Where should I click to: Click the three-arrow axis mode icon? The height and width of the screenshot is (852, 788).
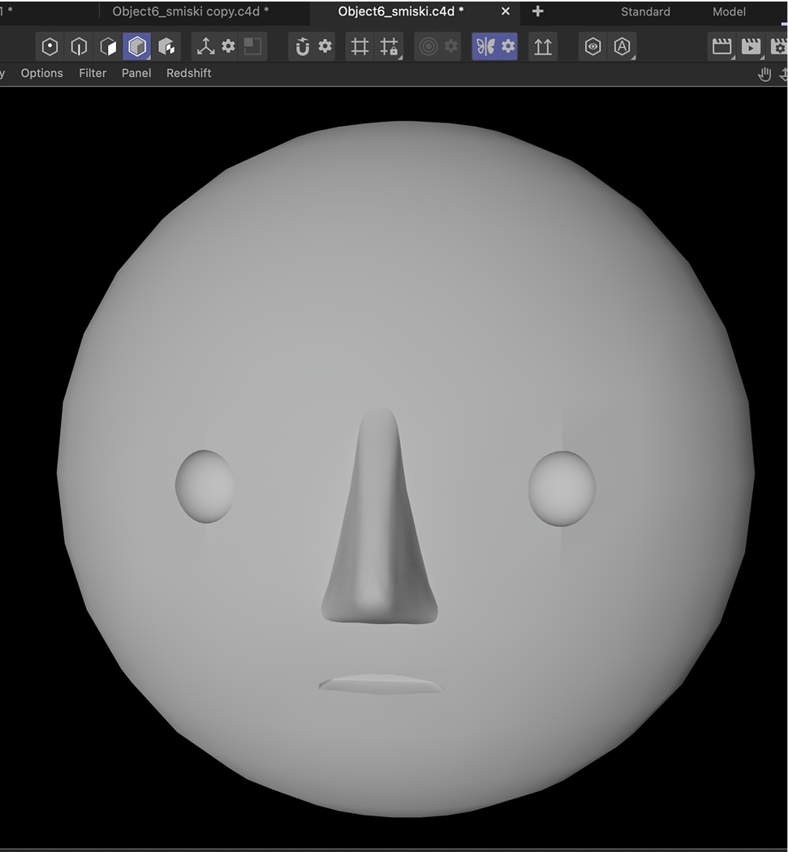[x=205, y=46]
